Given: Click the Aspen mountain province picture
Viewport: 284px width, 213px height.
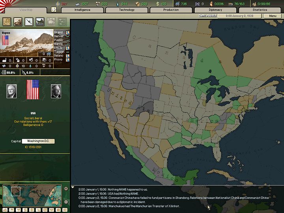Looking at the screenshot, I should point(27,43).
